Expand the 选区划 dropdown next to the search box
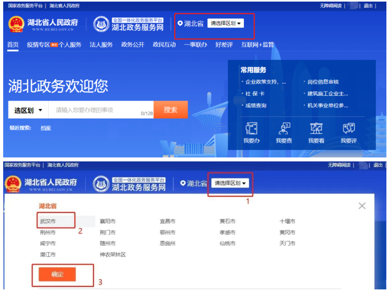 coord(28,110)
